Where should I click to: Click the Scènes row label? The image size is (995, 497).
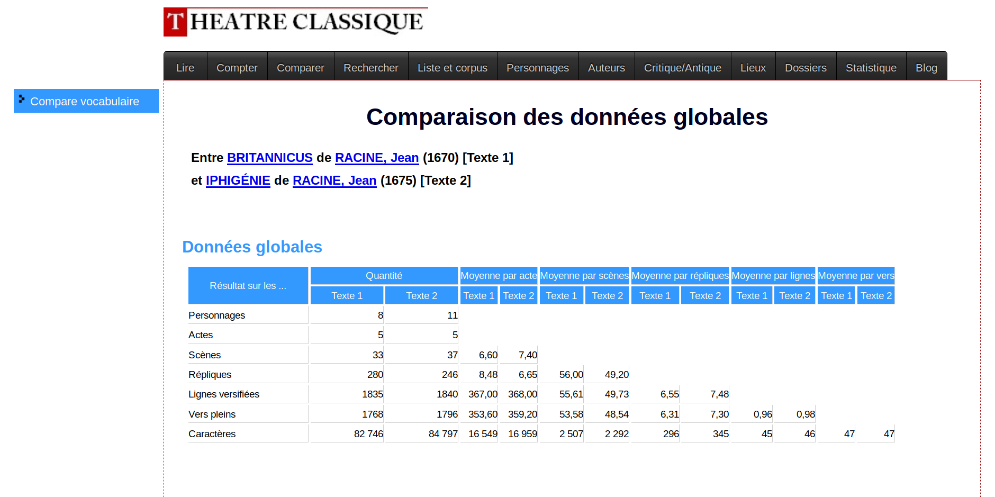pos(204,355)
